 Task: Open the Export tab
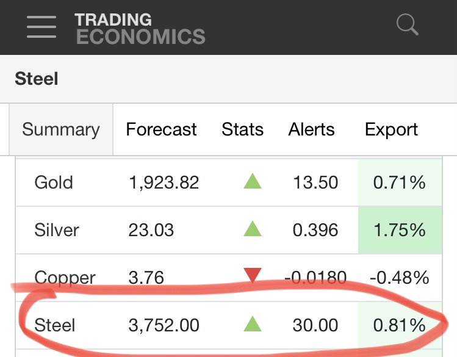(391, 129)
